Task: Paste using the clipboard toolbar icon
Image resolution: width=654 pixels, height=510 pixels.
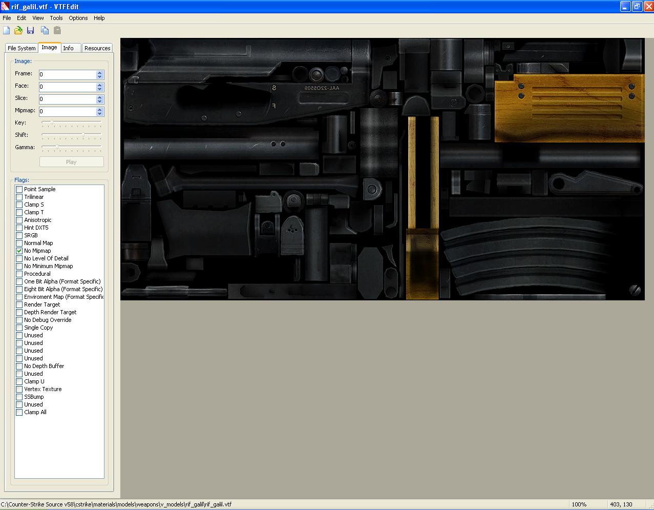Action: pyautogui.click(x=57, y=30)
